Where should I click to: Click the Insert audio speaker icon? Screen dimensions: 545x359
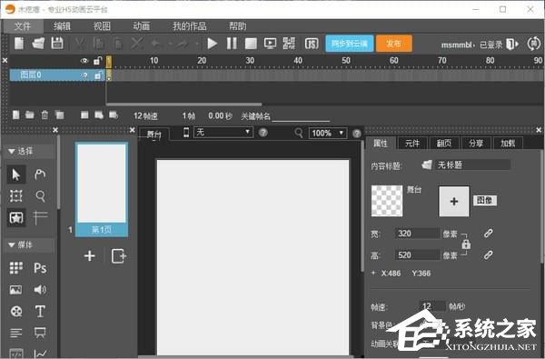[40, 289]
